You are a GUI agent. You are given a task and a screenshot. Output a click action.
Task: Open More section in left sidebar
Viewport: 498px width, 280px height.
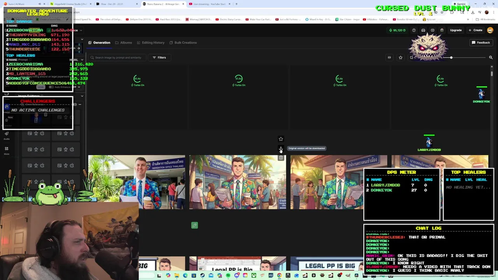point(7,150)
